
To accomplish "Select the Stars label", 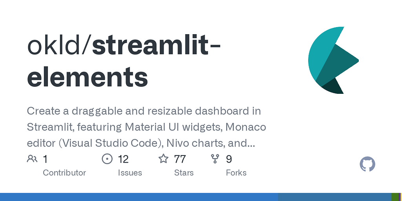I will (x=184, y=173).
